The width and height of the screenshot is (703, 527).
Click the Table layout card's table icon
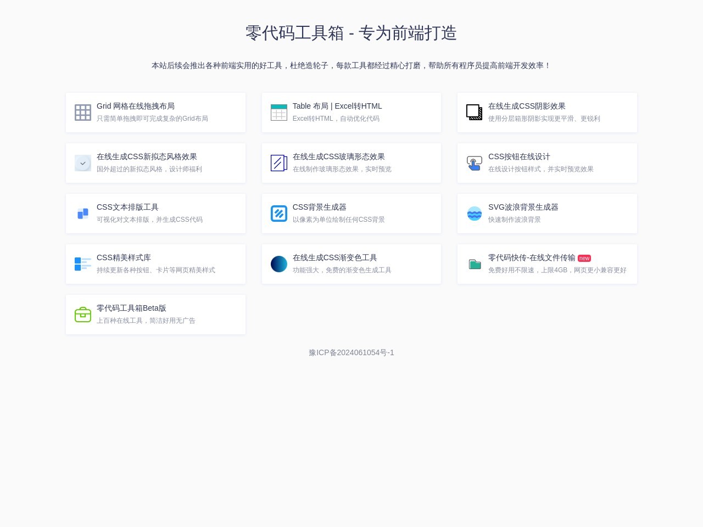pyautogui.click(x=279, y=113)
